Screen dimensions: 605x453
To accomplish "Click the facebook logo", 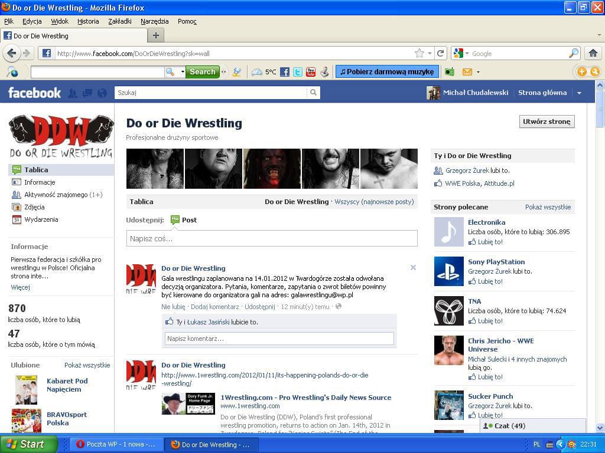I will [x=34, y=93].
